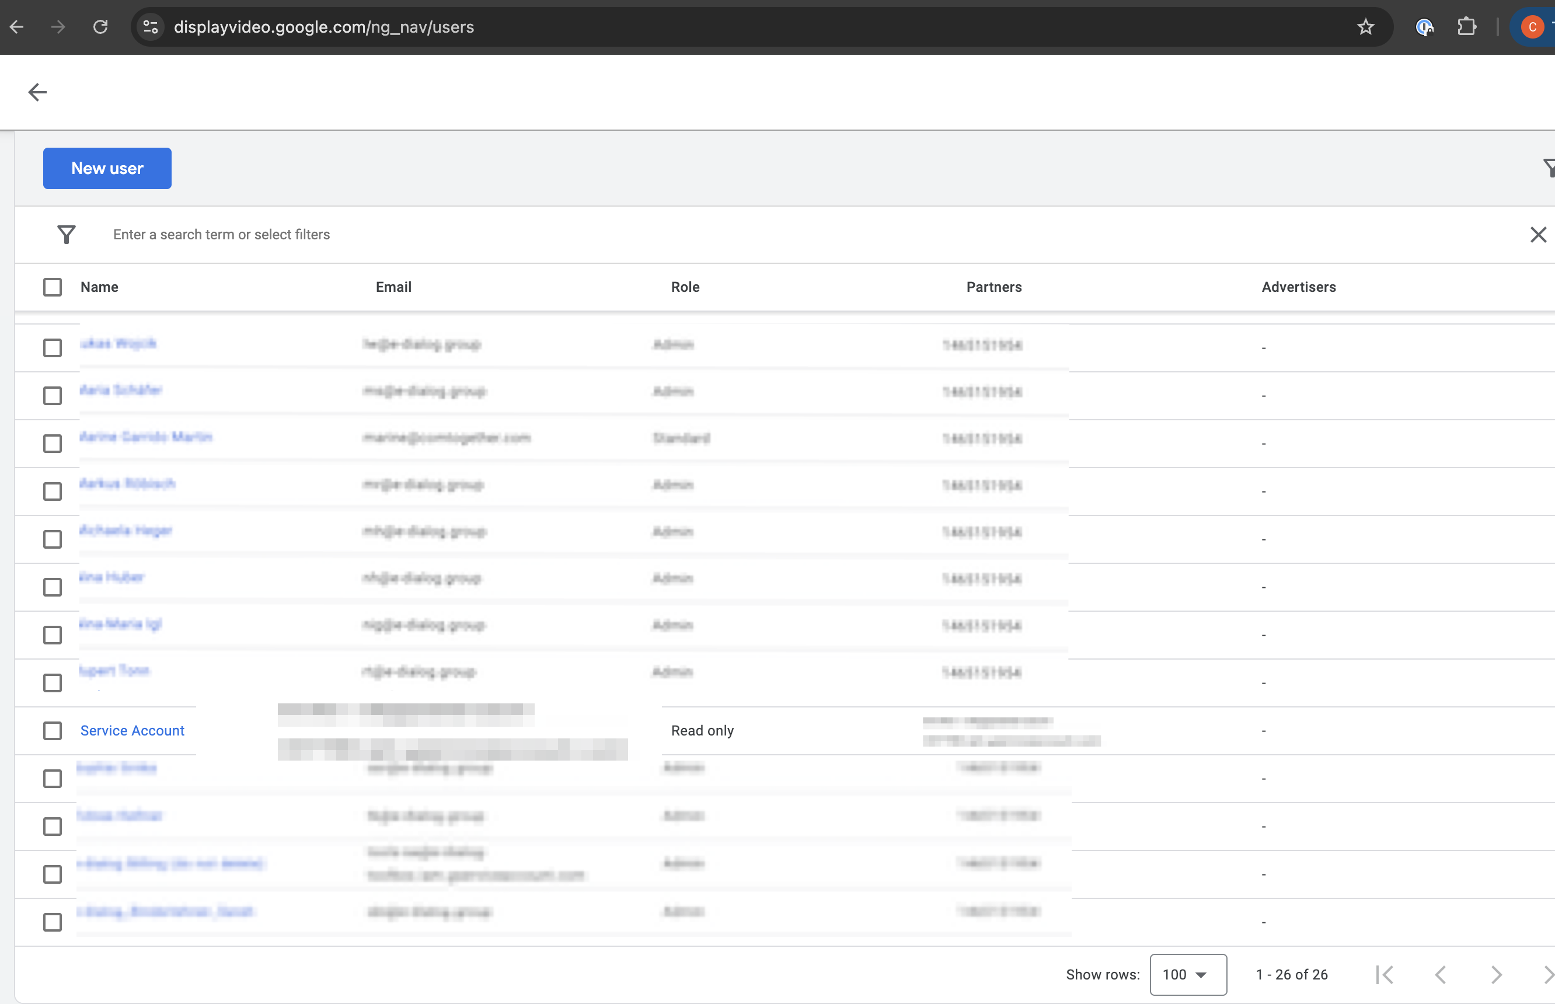This screenshot has height=1004, width=1555.
Task: Reload the page with the refresh icon
Action: point(100,27)
